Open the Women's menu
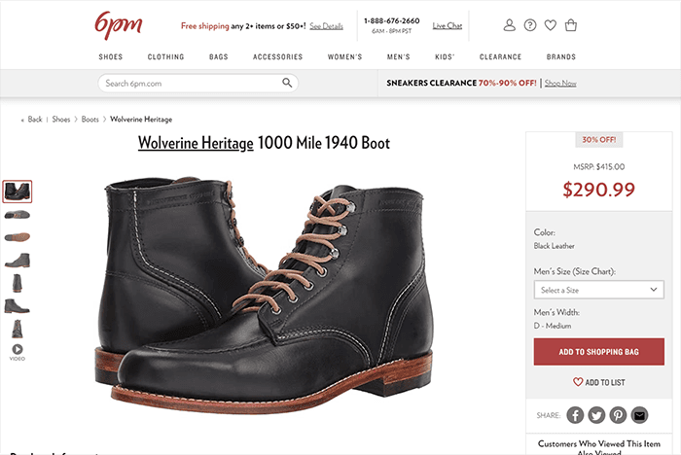 344,56
